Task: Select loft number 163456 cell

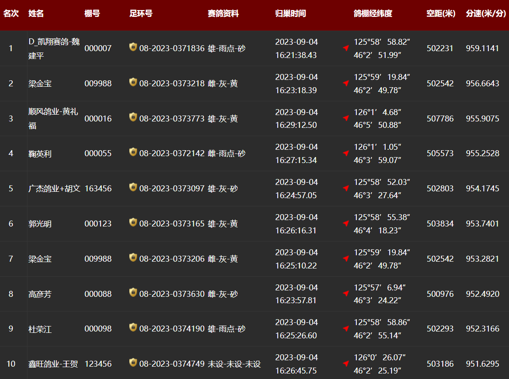Action: 98,189
